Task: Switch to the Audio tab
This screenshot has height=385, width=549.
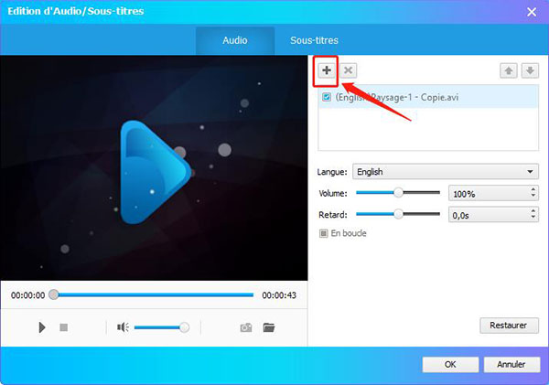Action: click(x=235, y=40)
